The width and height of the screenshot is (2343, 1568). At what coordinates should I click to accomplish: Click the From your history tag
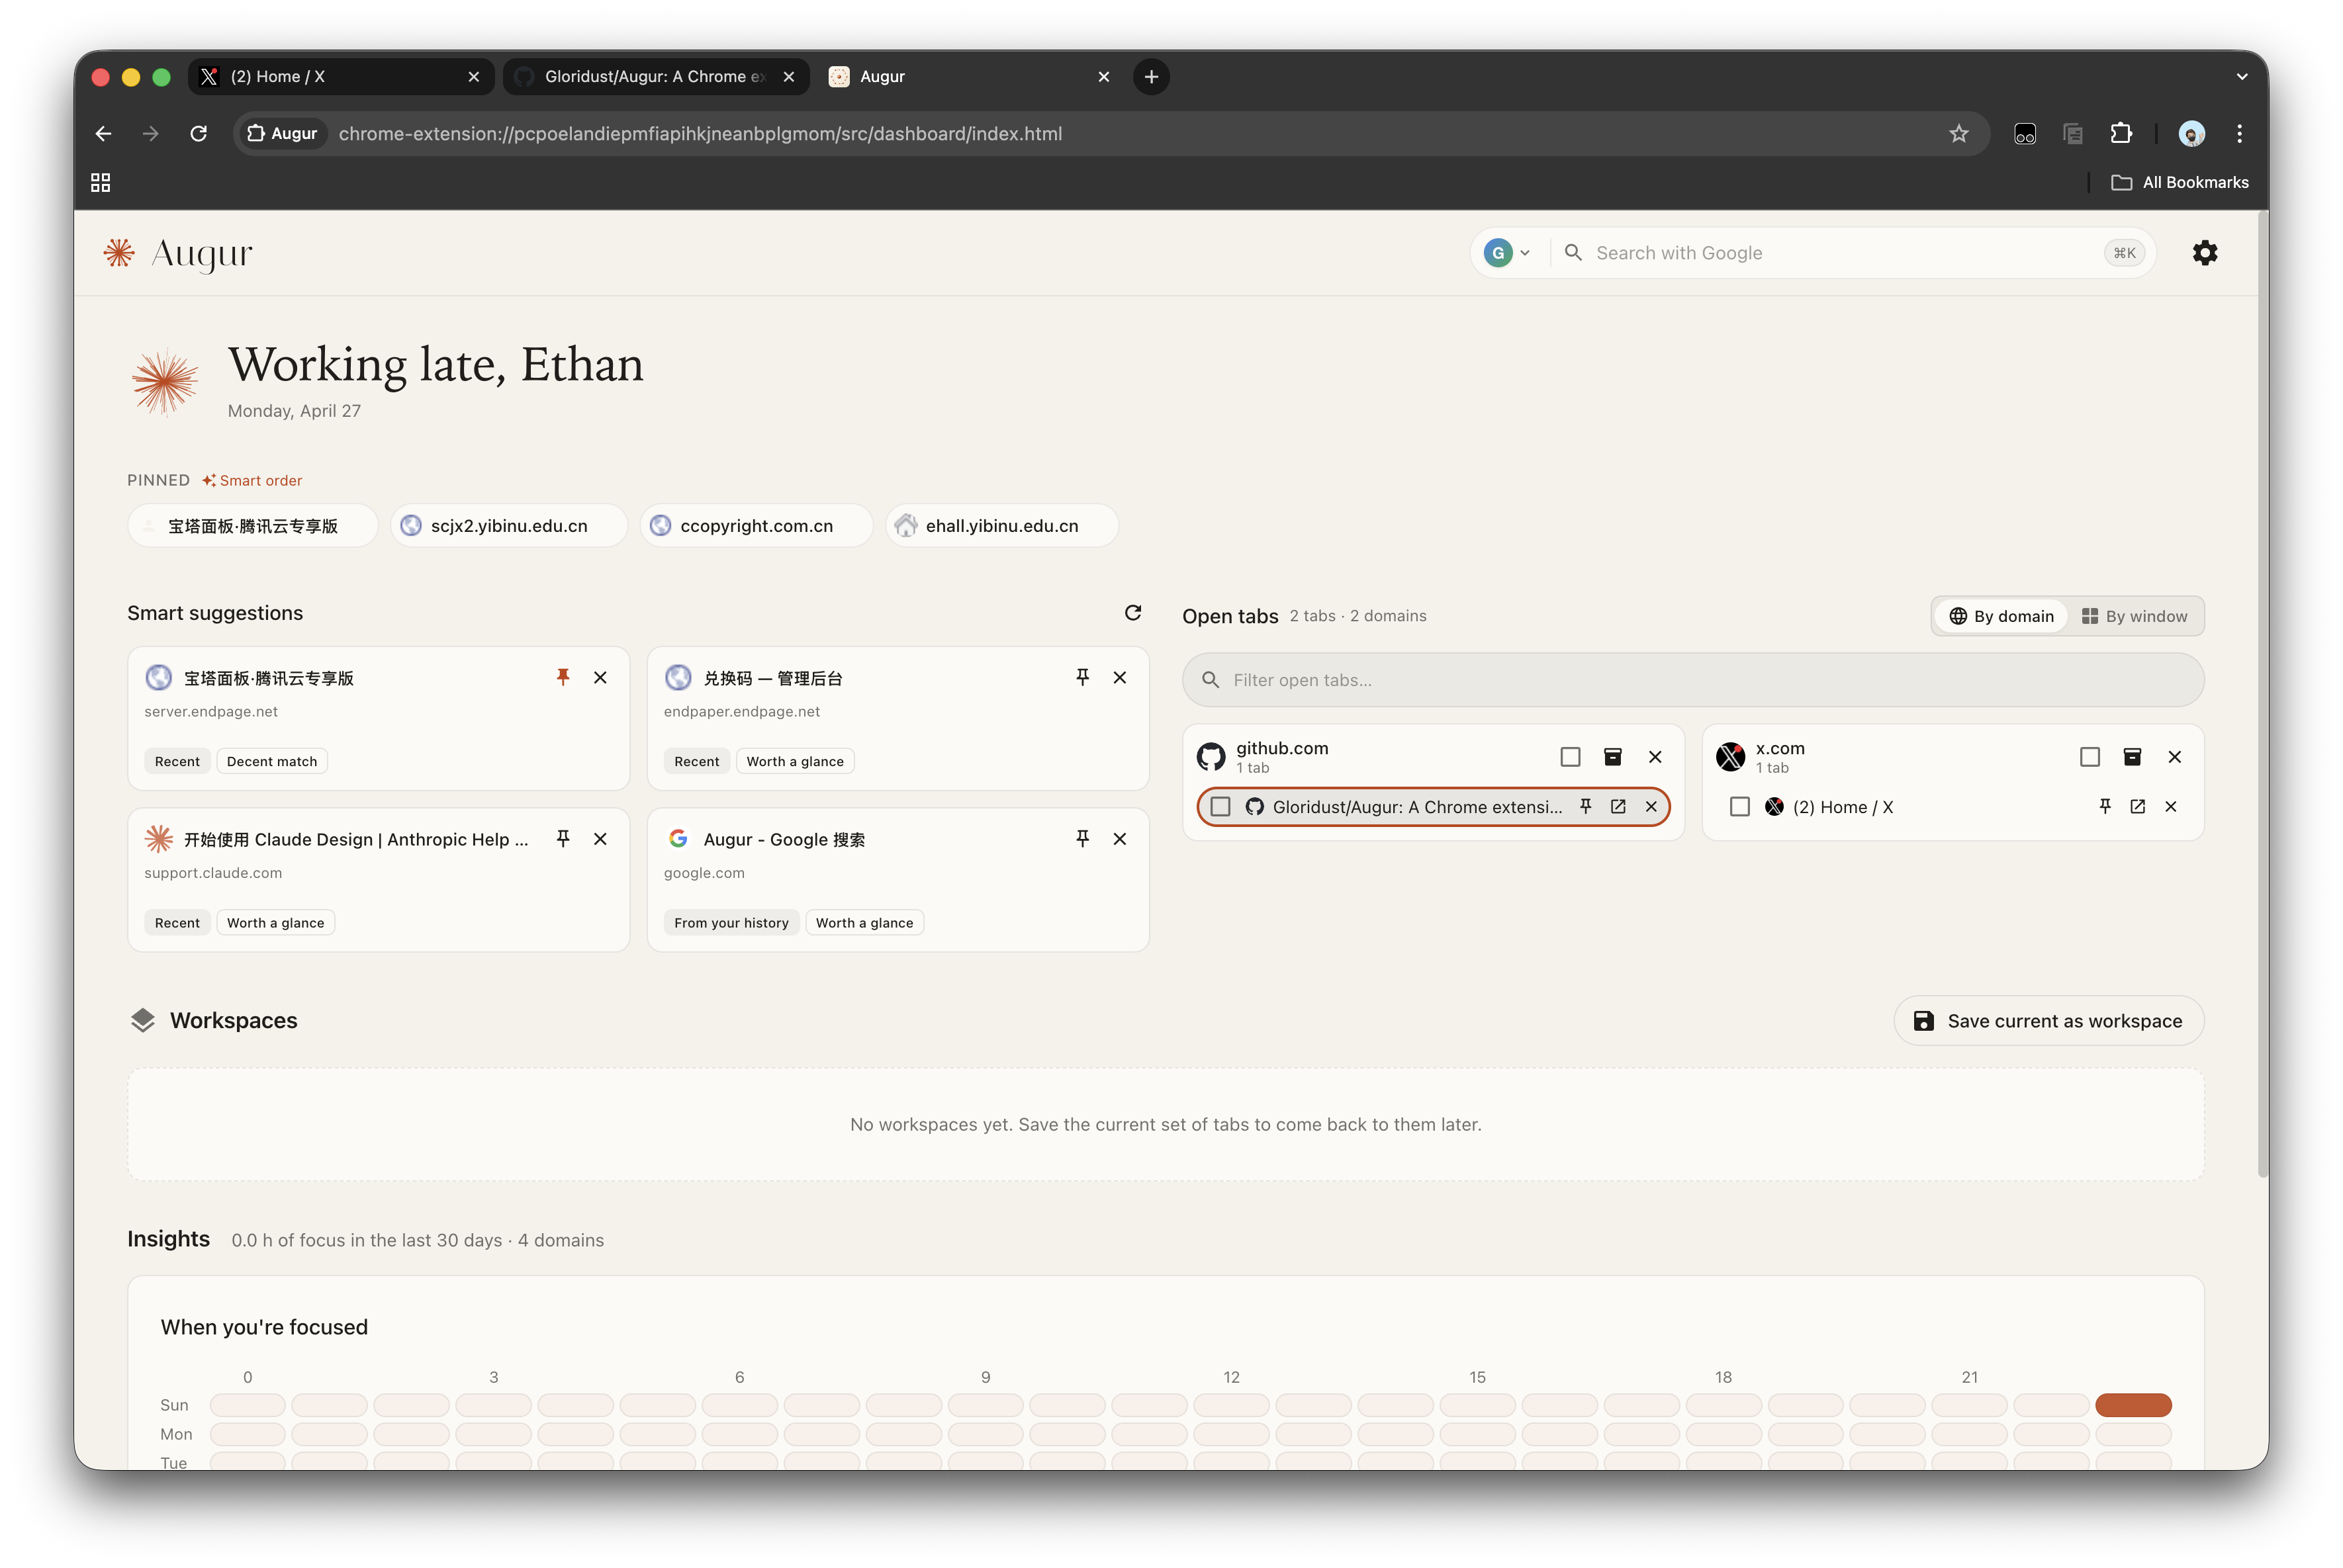coord(730,922)
